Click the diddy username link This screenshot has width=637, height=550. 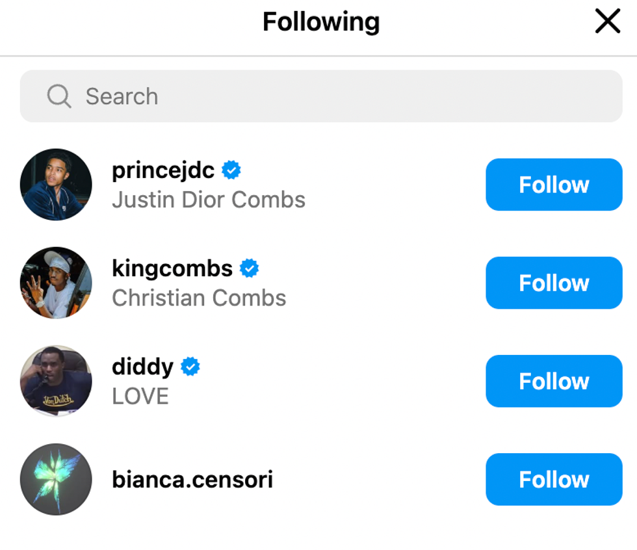coord(142,367)
